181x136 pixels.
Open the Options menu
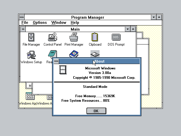tap(40, 23)
